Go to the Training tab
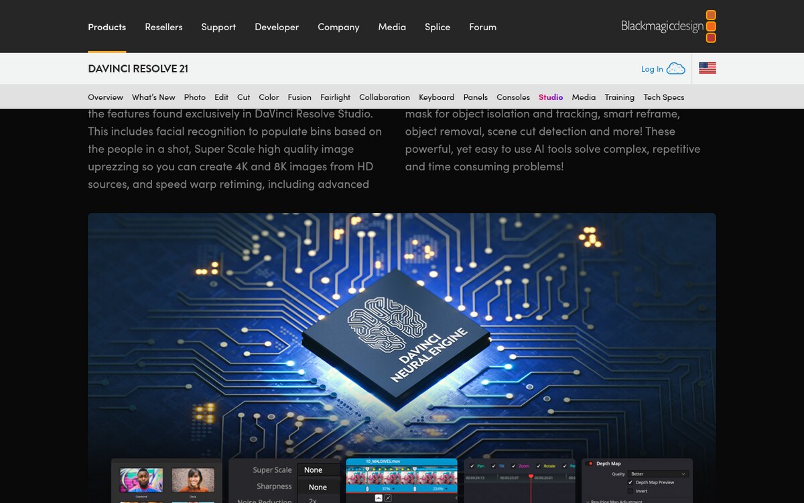Viewport: 804px width, 503px height. (x=619, y=97)
